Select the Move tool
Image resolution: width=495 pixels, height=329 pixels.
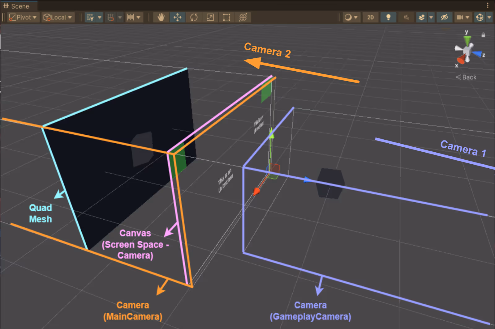coord(177,17)
